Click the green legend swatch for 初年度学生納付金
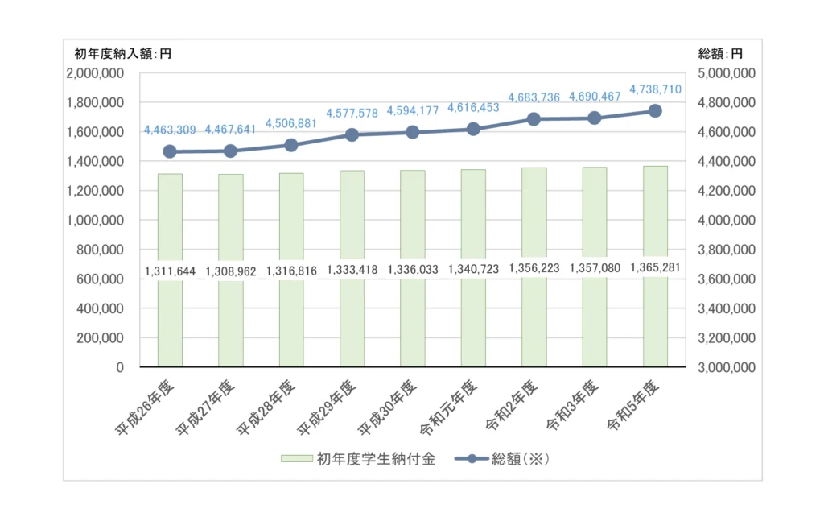The width and height of the screenshot is (824, 517). 296,459
